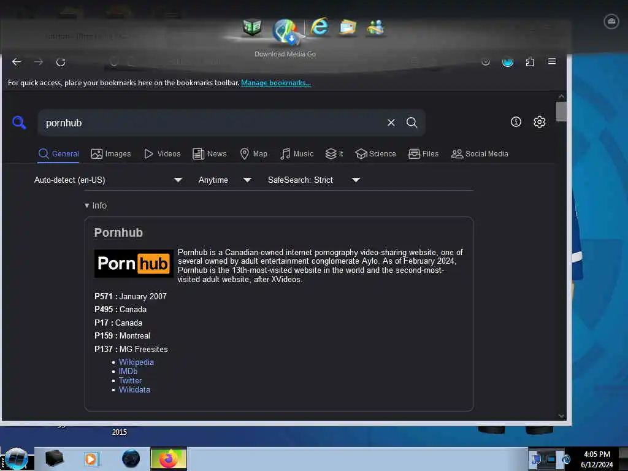Open the Anytime time range dropdown

coord(224,180)
